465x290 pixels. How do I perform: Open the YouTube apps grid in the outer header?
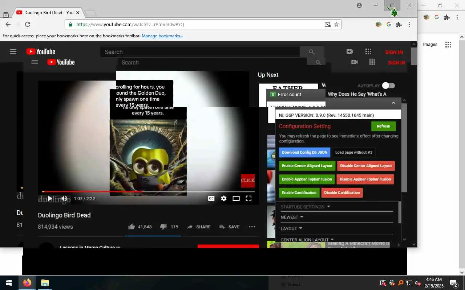368,51
